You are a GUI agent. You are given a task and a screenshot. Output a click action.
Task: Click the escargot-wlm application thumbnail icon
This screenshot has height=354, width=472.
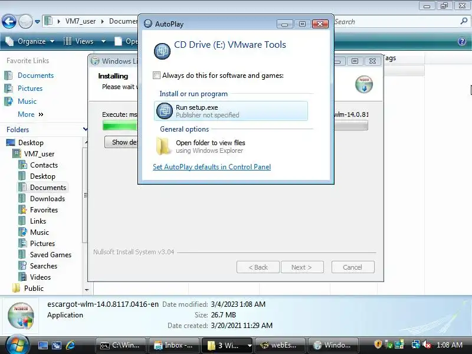tap(21, 316)
